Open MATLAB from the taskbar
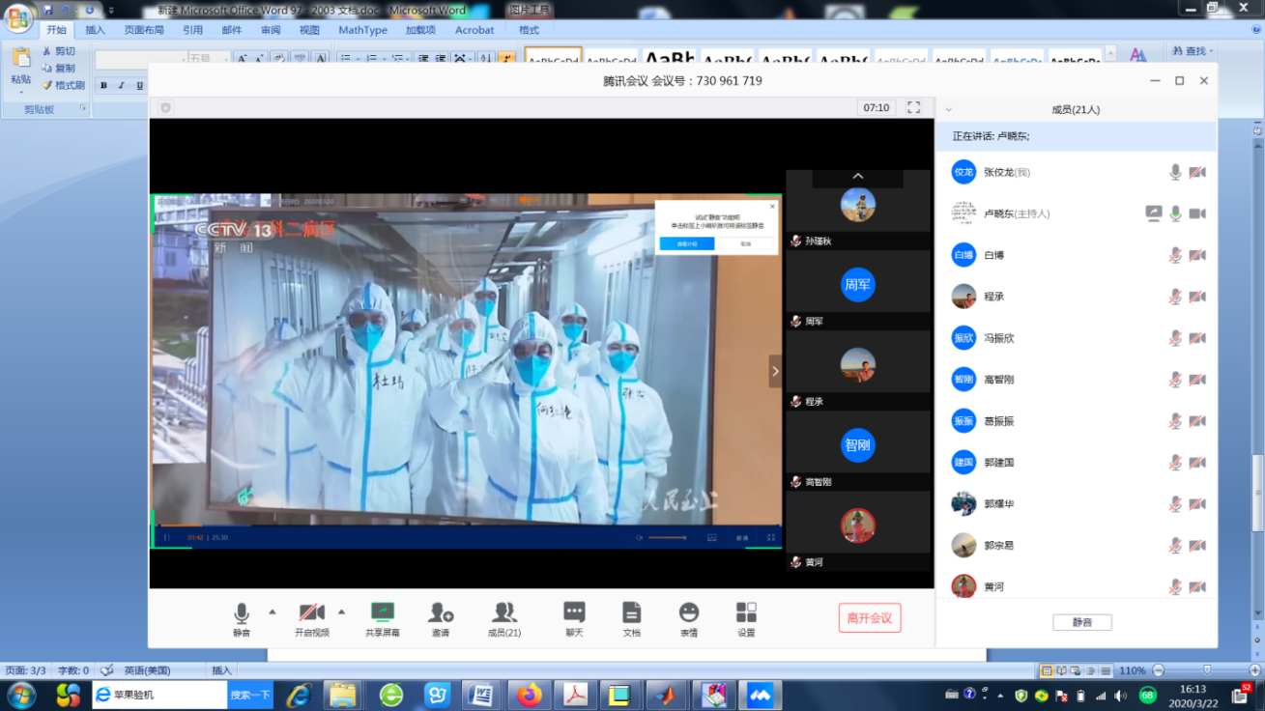The width and height of the screenshot is (1265, 711). coord(666,695)
